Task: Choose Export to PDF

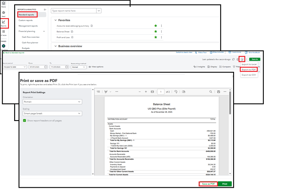Action: [248, 69]
